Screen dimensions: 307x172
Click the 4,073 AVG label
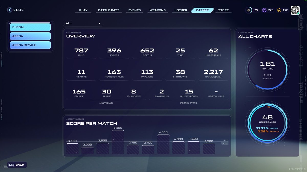click(x=225, y=142)
